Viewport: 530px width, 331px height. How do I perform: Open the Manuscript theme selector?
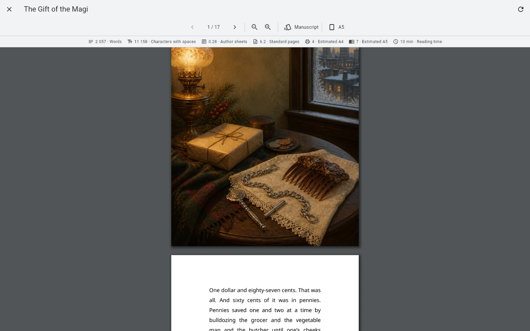301,27
